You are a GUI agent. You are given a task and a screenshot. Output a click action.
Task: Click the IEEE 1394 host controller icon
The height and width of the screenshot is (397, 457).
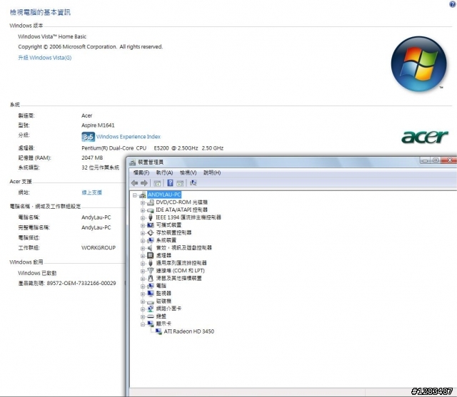pyautogui.click(x=151, y=217)
